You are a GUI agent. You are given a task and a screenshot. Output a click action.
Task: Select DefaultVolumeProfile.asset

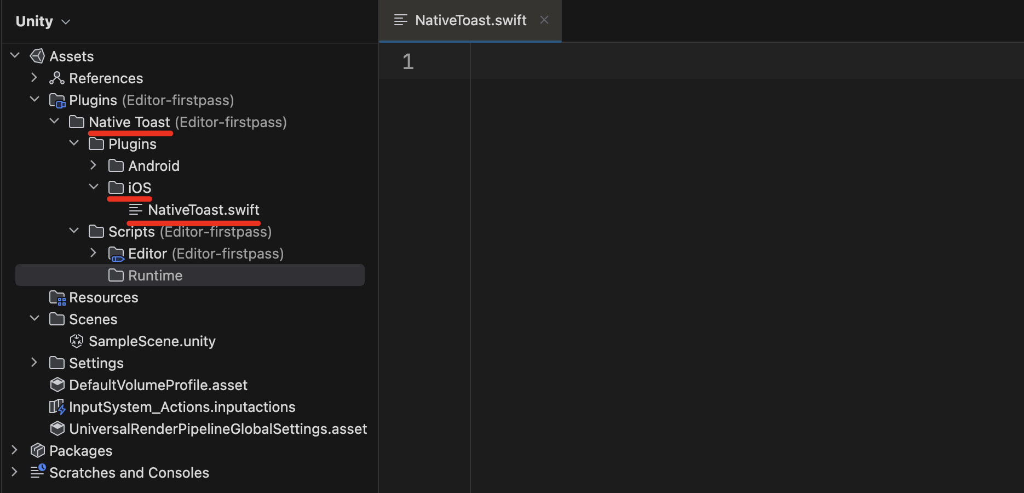pyautogui.click(x=158, y=385)
